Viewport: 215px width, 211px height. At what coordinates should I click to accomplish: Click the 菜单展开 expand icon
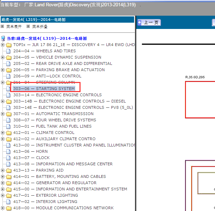click(2, 27)
